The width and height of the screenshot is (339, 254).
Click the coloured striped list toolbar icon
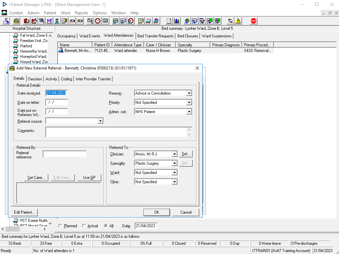[105, 21]
